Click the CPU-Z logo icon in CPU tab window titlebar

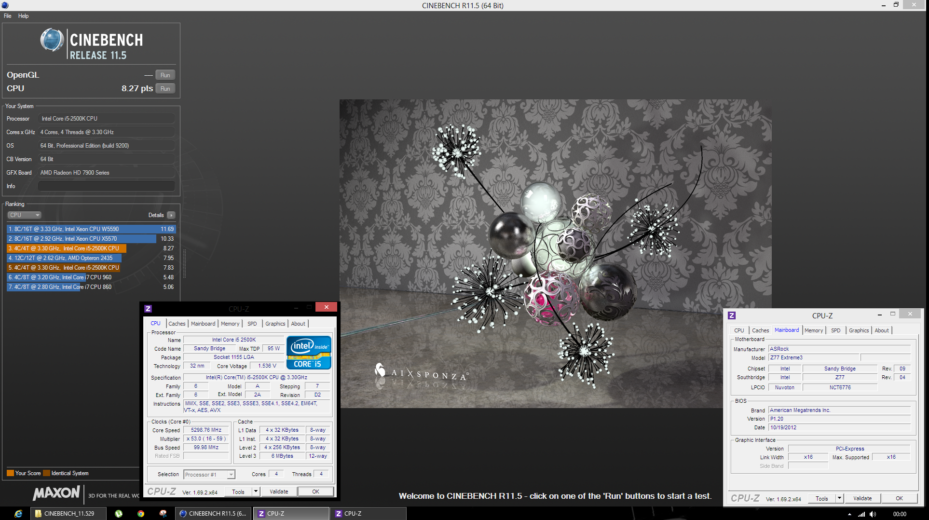click(148, 309)
